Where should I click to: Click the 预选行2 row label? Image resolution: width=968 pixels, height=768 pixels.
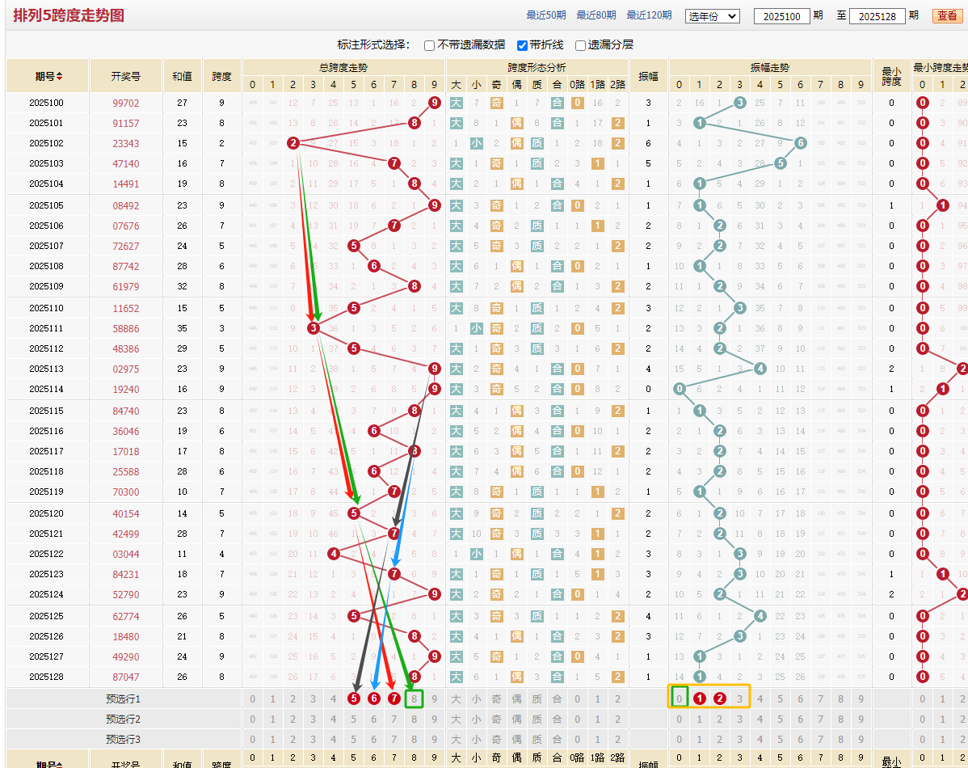(123, 719)
